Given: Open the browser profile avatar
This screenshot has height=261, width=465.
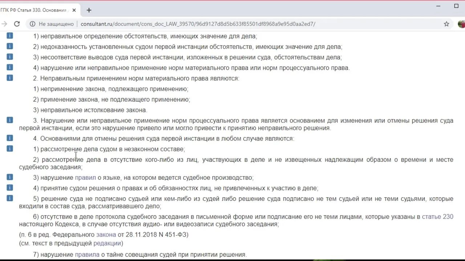Looking at the screenshot, I should [x=461, y=24].
